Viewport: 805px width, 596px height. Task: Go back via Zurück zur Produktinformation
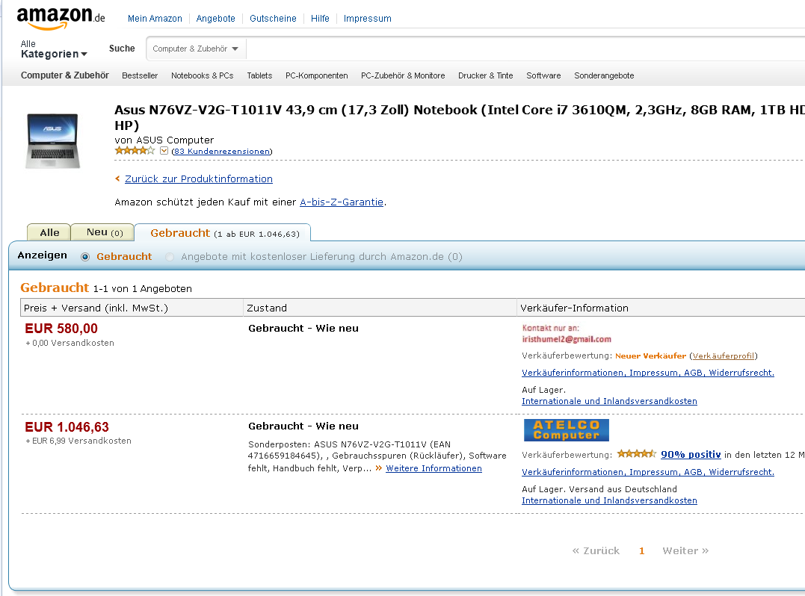coord(199,179)
